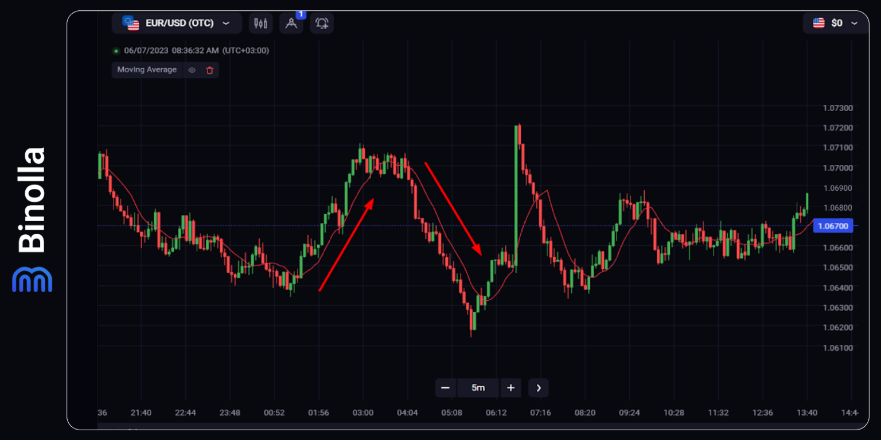Select the Moving Average indicator label
Screen dimensions: 881x440
pyautogui.click(x=147, y=70)
